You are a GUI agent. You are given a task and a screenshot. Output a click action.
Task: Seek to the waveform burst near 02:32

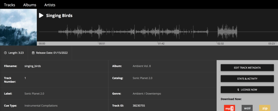(227, 32)
